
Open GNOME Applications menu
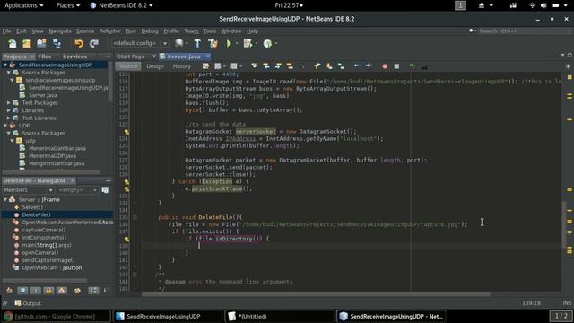click(x=24, y=5)
